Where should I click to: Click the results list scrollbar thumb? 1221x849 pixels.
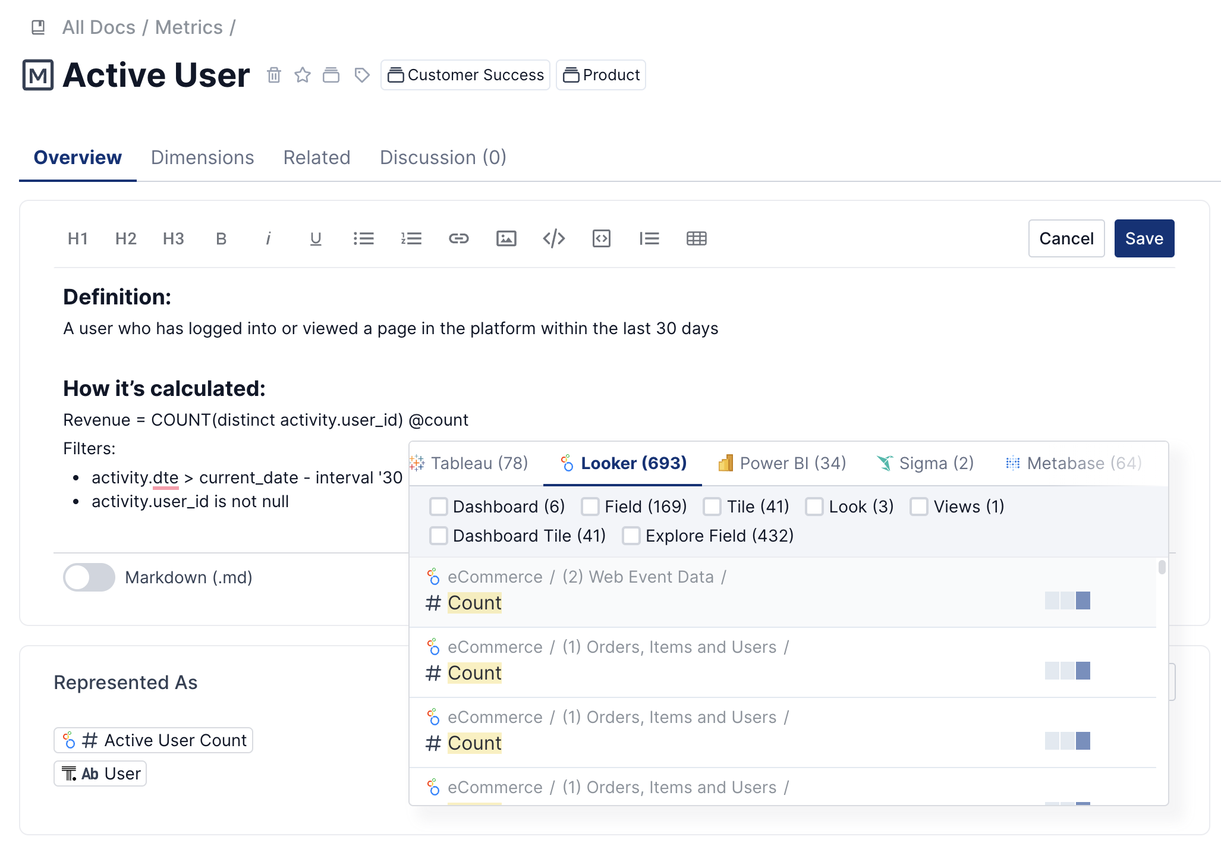[1162, 567]
